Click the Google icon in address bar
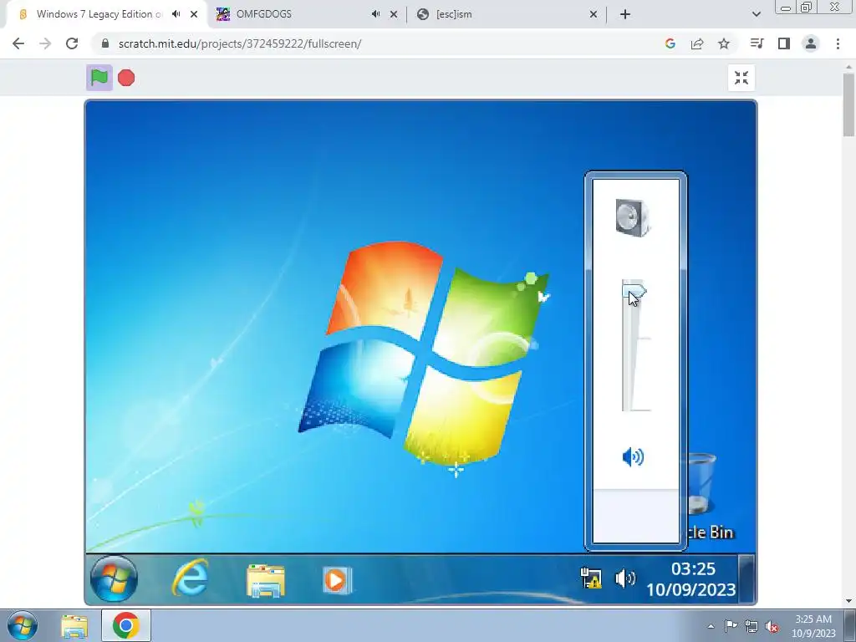The width and height of the screenshot is (856, 642). tap(670, 43)
